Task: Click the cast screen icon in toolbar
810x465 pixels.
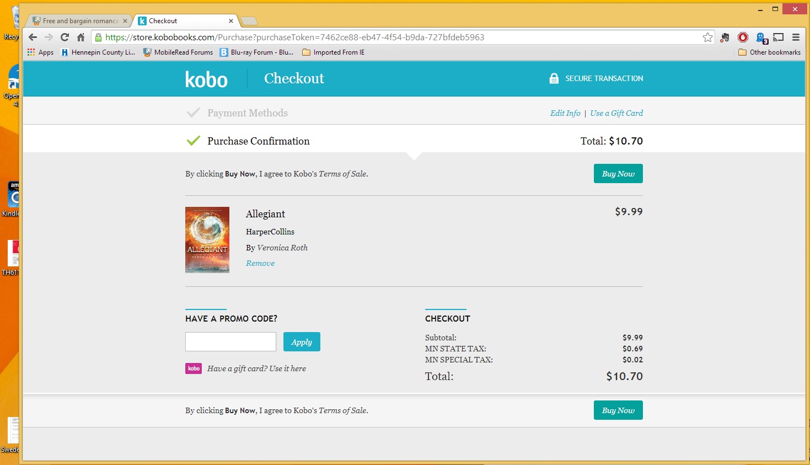Action: tap(778, 37)
